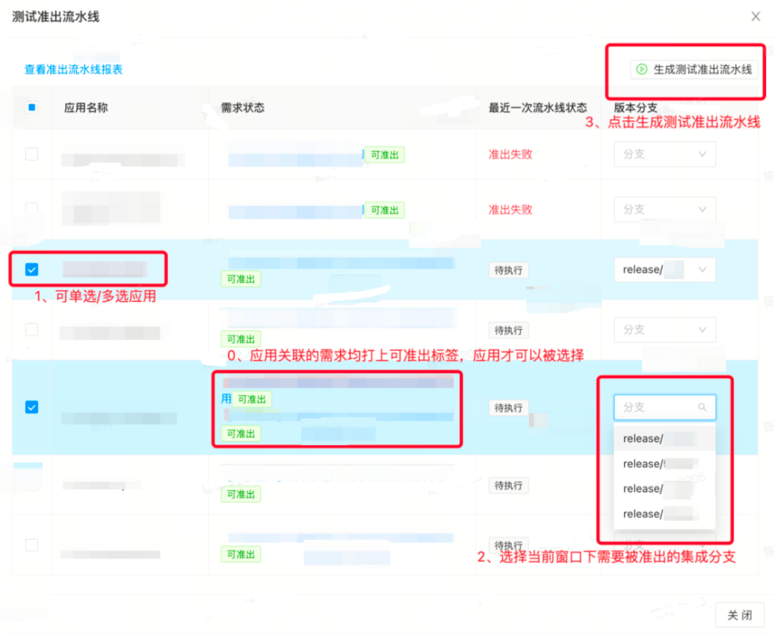The width and height of the screenshot is (774, 633).
Task: Click 准出失败 status in the first row
Action: click(x=510, y=154)
